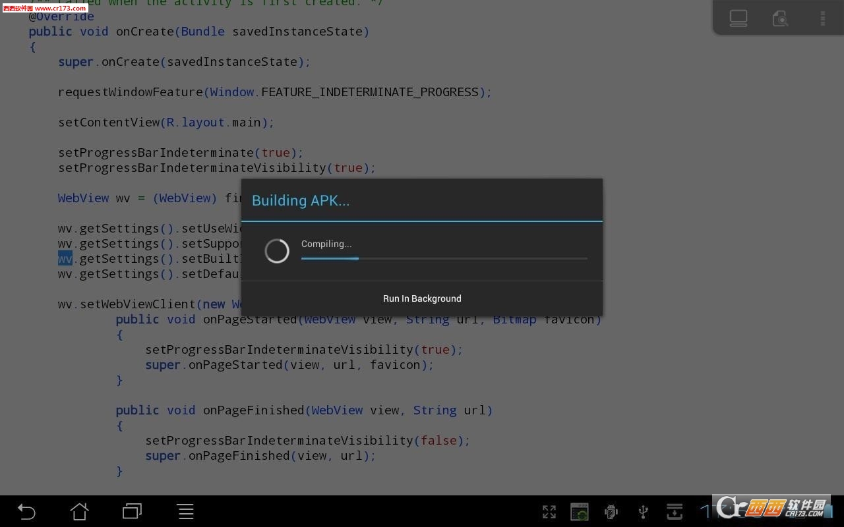Click the highlighted wv variable in code
Screen dimensions: 844x527
tap(65, 259)
